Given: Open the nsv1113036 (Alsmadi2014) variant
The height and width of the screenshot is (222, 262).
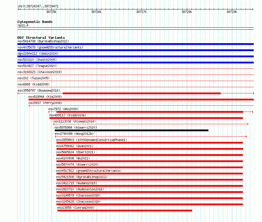Looking at the screenshot, I should point(74,121).
